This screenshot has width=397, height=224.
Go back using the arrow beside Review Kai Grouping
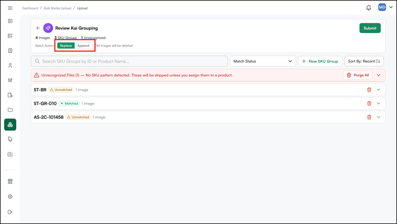click(x=38, y=28)
